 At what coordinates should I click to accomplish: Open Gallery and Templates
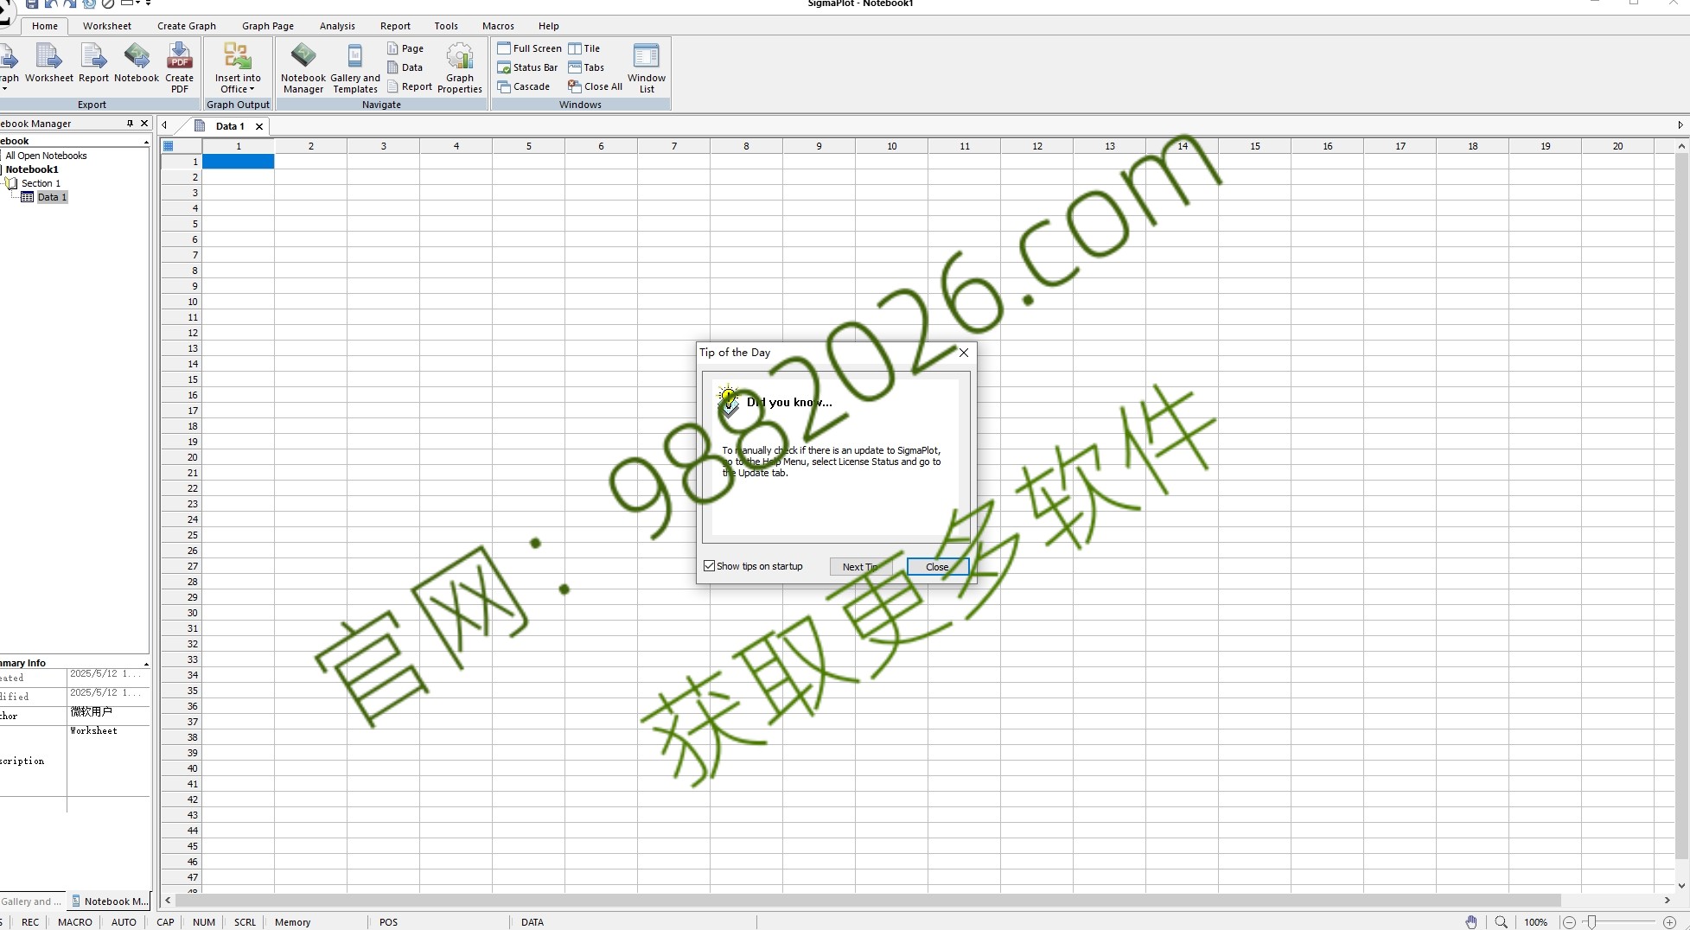(x=355, y=67)
